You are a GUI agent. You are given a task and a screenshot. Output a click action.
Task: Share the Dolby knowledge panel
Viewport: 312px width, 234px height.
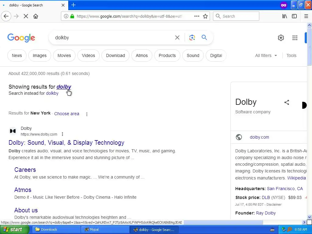tap(286, 102)
